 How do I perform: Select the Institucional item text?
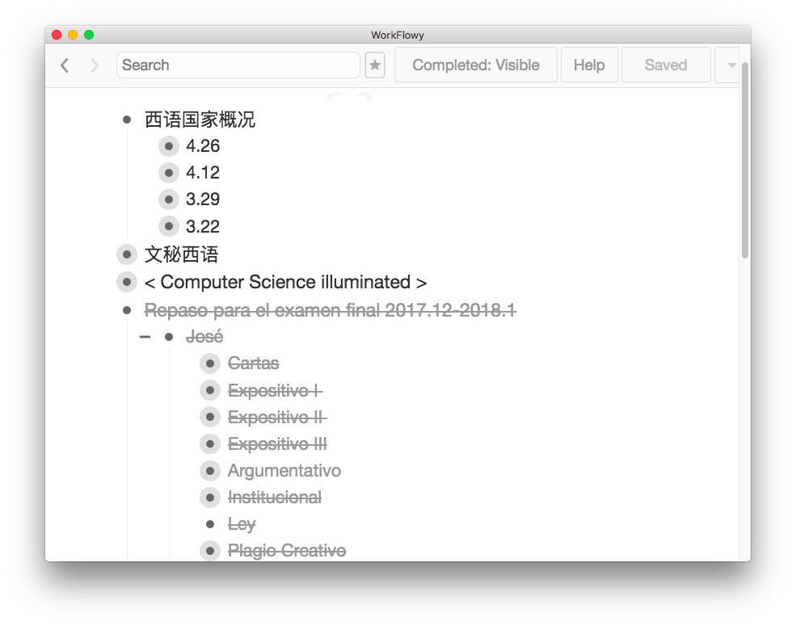tap(274, 498)
